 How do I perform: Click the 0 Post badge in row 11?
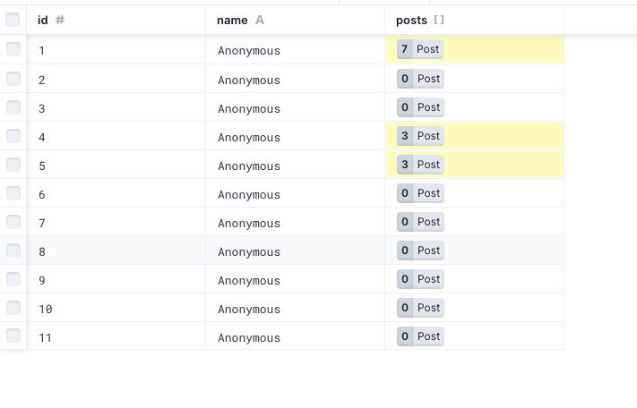tap(420, 336)
